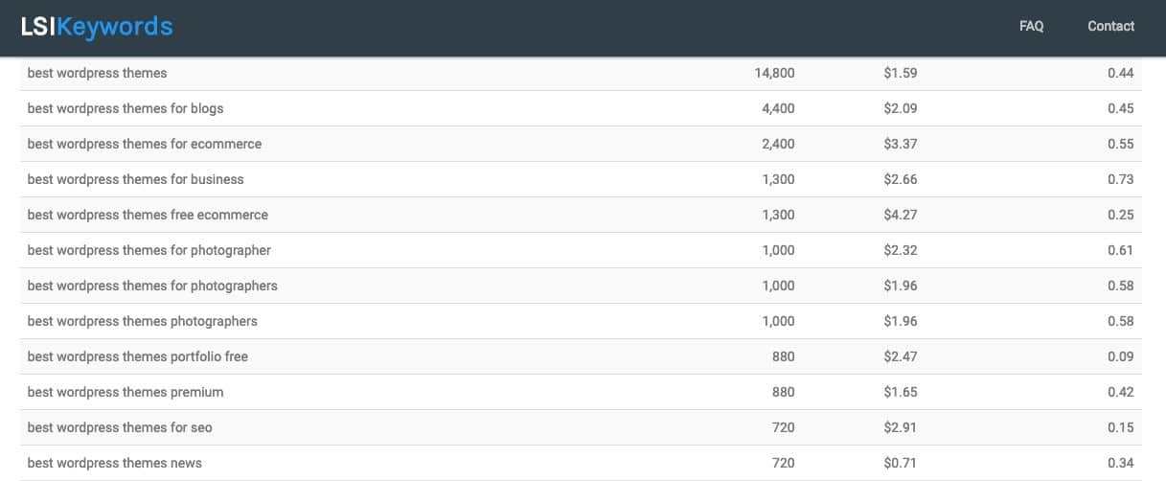Select 'best wordpress themes portfolio free' keyword

(x=138, y=356)
